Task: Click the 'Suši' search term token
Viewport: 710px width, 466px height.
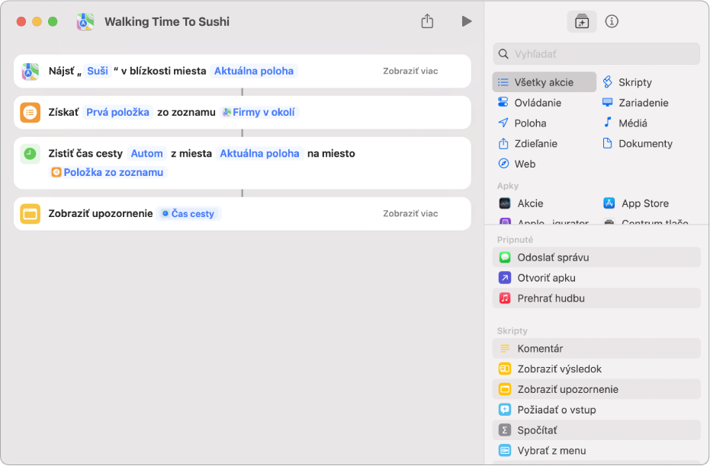Action: [97, 72]
